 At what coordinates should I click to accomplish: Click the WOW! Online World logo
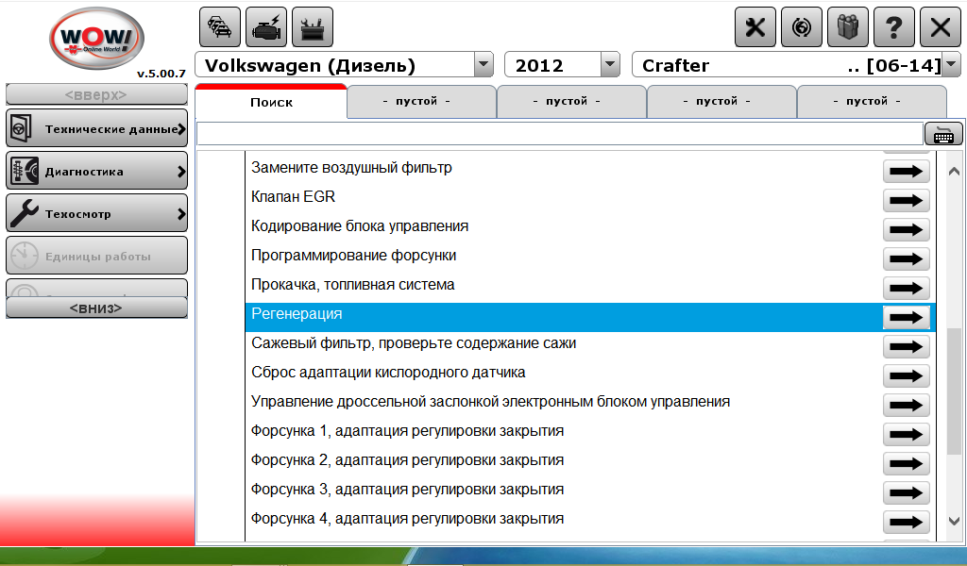point(97,39)
